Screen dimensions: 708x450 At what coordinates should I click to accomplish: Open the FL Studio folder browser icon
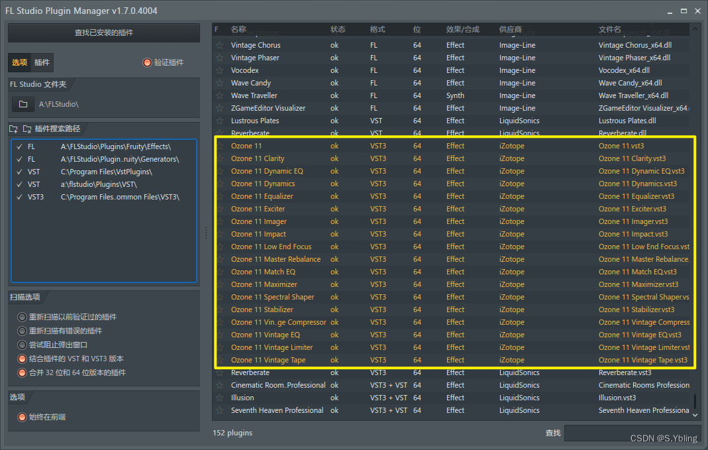23,104
